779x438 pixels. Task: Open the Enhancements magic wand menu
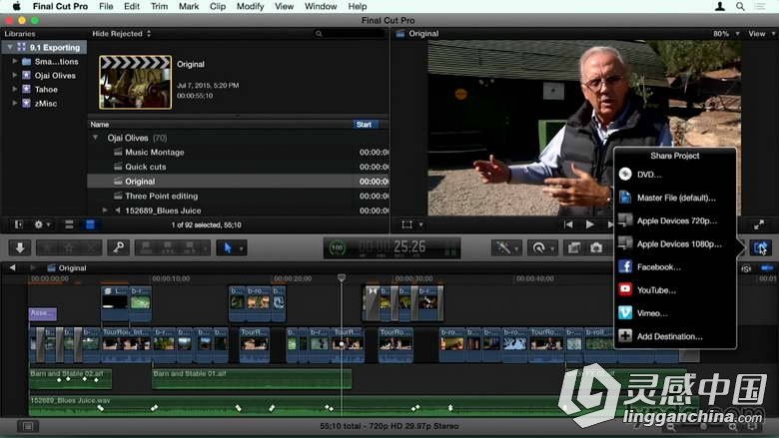pyautogui.click(x=506, y=247)
